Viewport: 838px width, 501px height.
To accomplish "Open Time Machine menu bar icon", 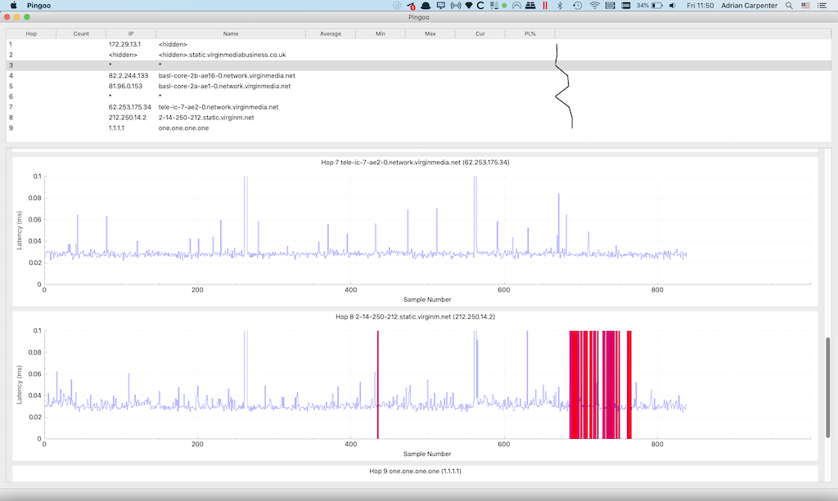I will click(577, 6).
